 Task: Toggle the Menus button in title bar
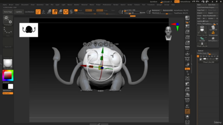point(177,1)
